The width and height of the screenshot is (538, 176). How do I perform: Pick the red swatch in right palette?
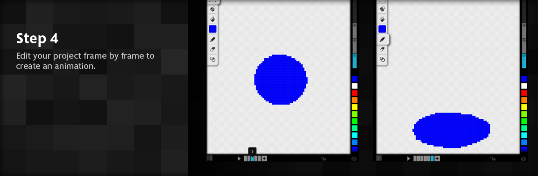coord(524,93)
